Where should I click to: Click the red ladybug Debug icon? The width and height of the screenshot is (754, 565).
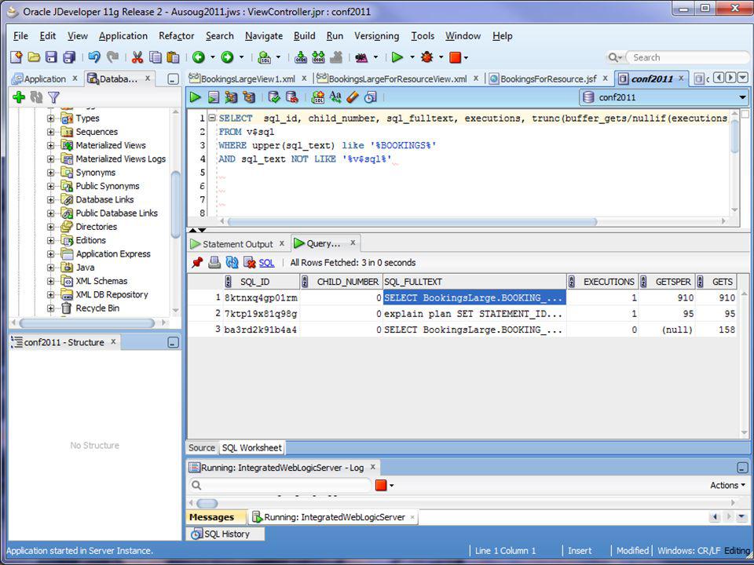pyautogui.click(x=426, y=57)
